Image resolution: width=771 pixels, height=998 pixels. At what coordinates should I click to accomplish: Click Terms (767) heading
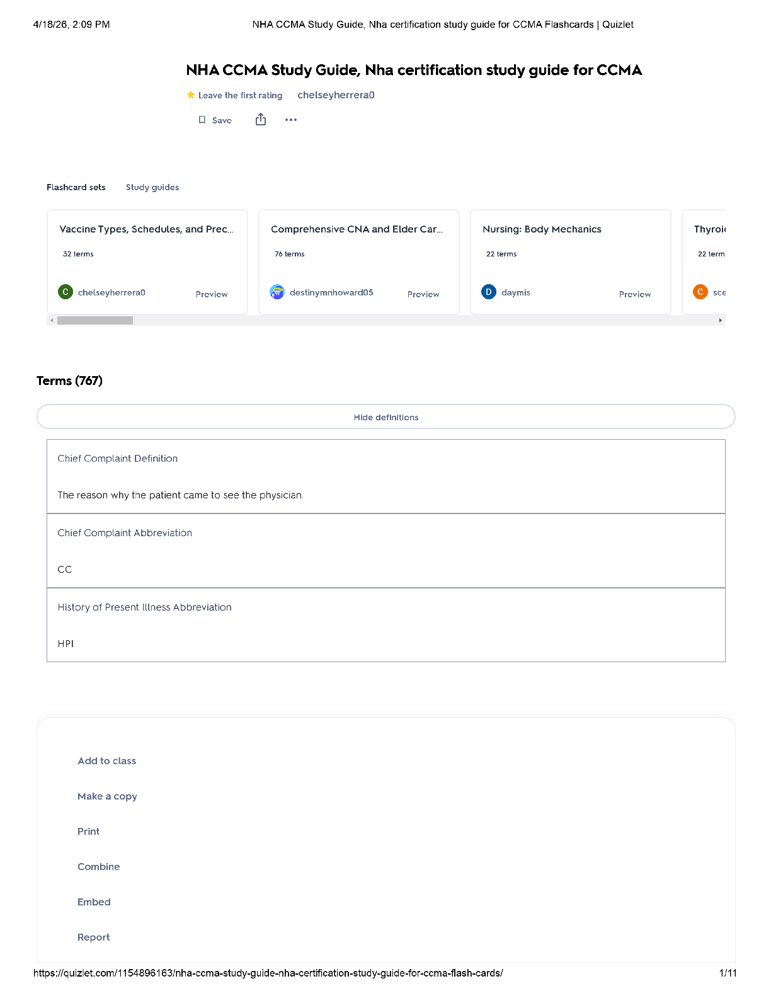point(70,381)
